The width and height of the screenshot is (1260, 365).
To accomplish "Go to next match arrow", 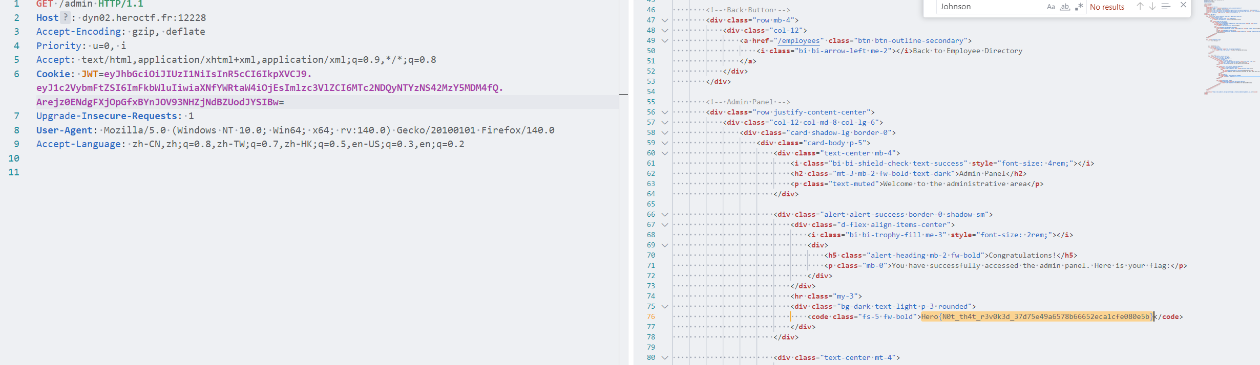I will (x=1152, y=6).
